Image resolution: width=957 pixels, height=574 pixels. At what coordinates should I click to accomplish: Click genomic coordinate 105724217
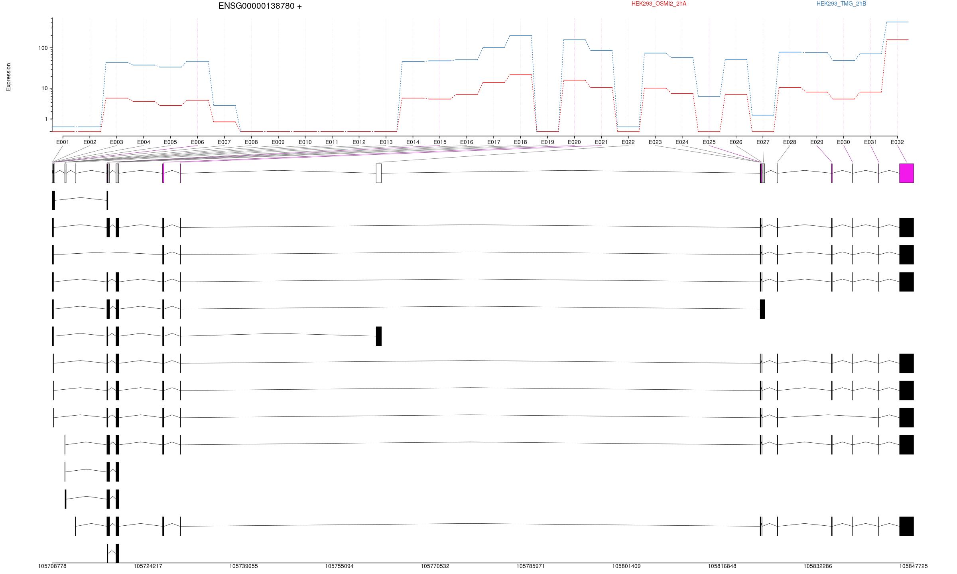click(148, 566)
